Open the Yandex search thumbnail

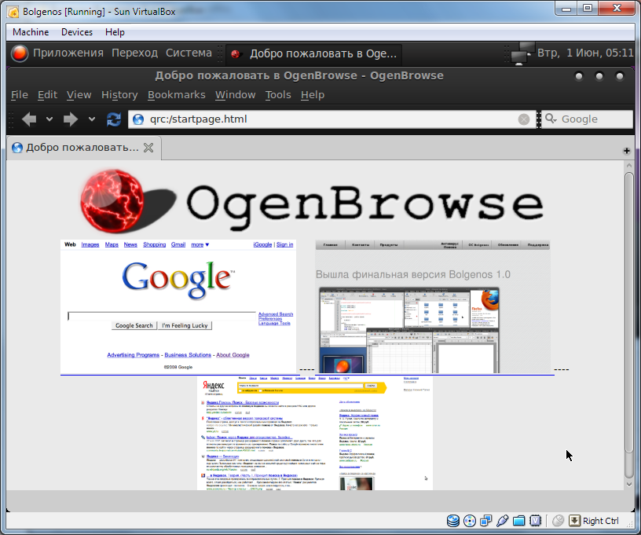coord(315,433)
